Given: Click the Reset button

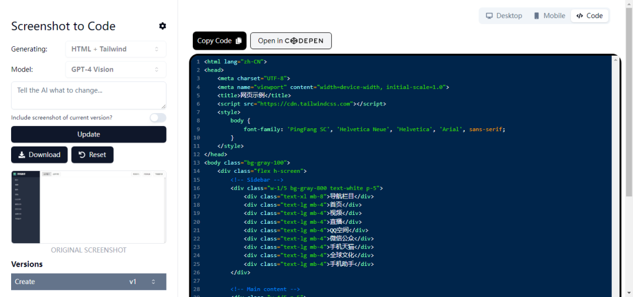Looking at the screenshot, I should coord(93,155).
